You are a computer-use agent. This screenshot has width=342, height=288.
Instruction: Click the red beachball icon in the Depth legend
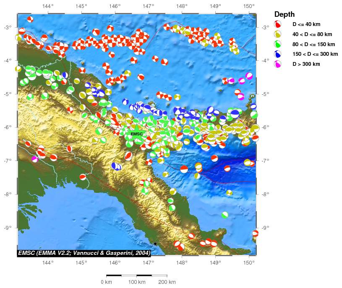click(x=277, y=24)
